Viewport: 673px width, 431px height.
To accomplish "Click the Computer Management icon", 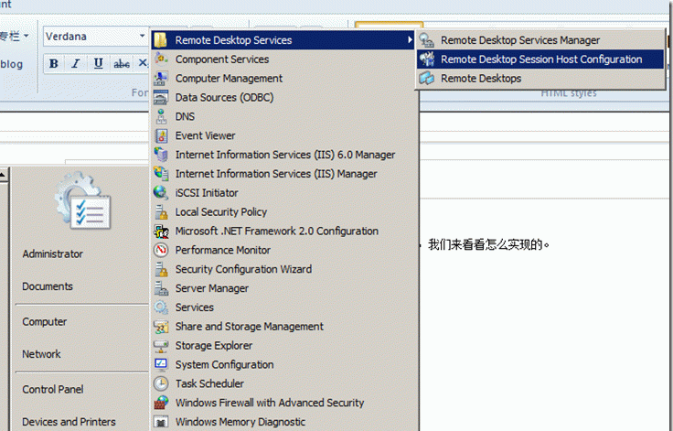I will (x=161, y=78).
